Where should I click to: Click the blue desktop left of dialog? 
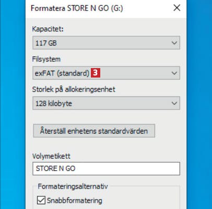13,104
